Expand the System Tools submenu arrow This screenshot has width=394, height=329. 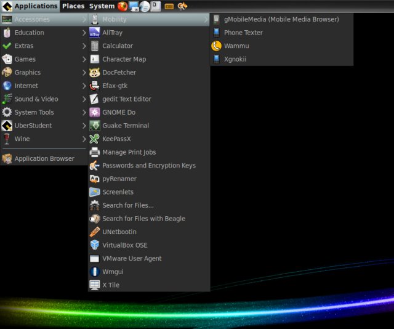pyautogui.click(x=84, y=112)
